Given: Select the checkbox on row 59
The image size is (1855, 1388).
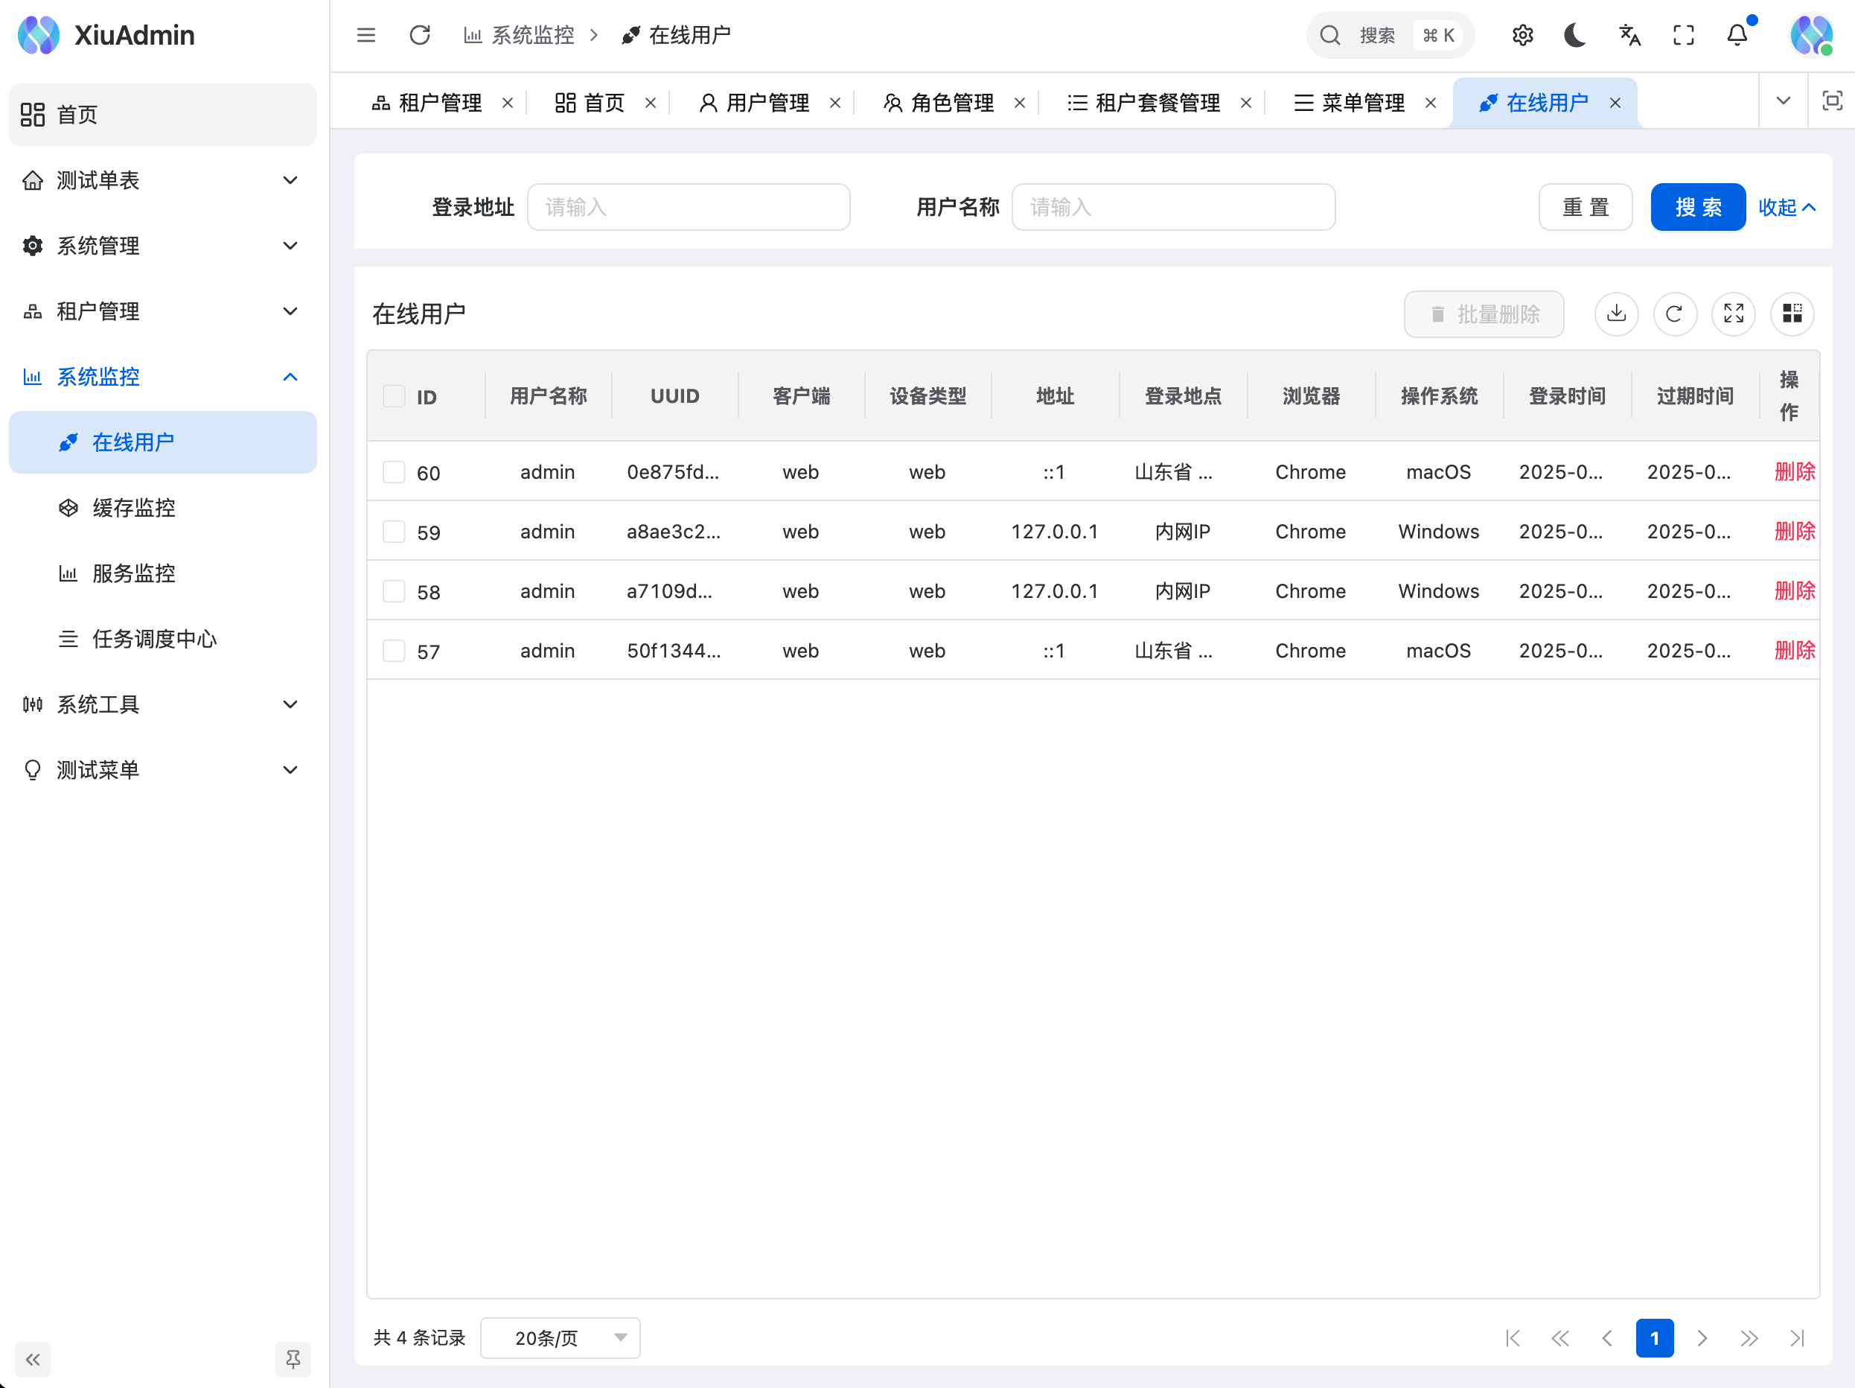Looking at the screenshot, I should click(x=394, y=531).
